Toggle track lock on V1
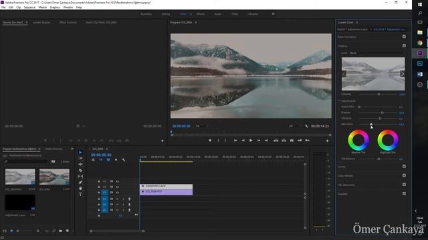 (99, 193)
